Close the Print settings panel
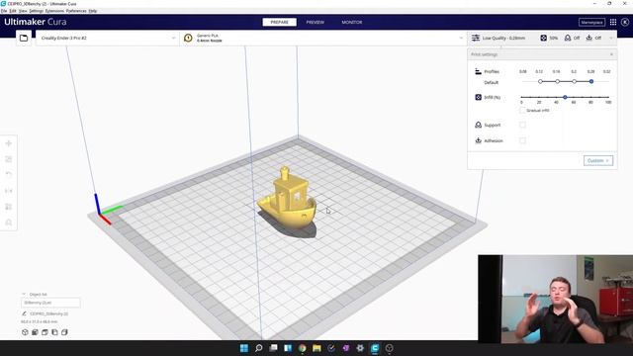633x356 pixels. click(611, 54)
